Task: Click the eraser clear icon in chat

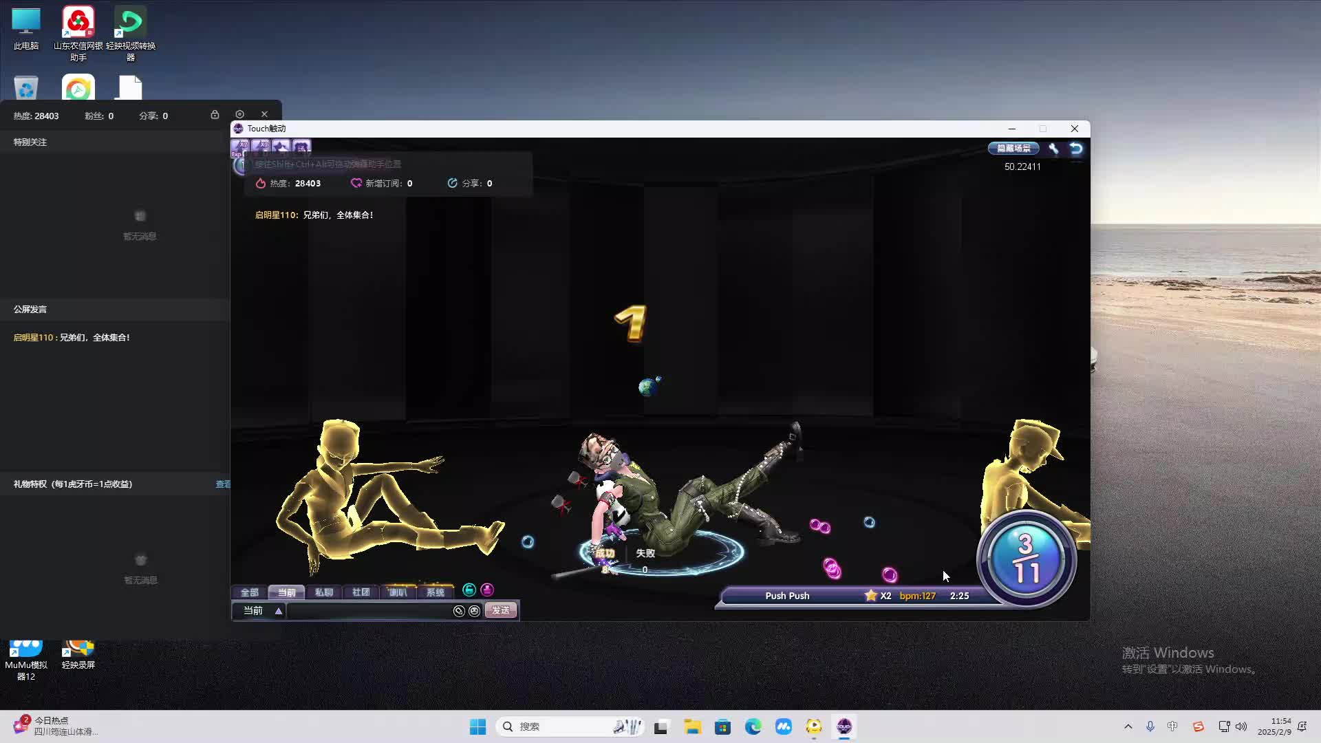Action: (x=459, y=611)
